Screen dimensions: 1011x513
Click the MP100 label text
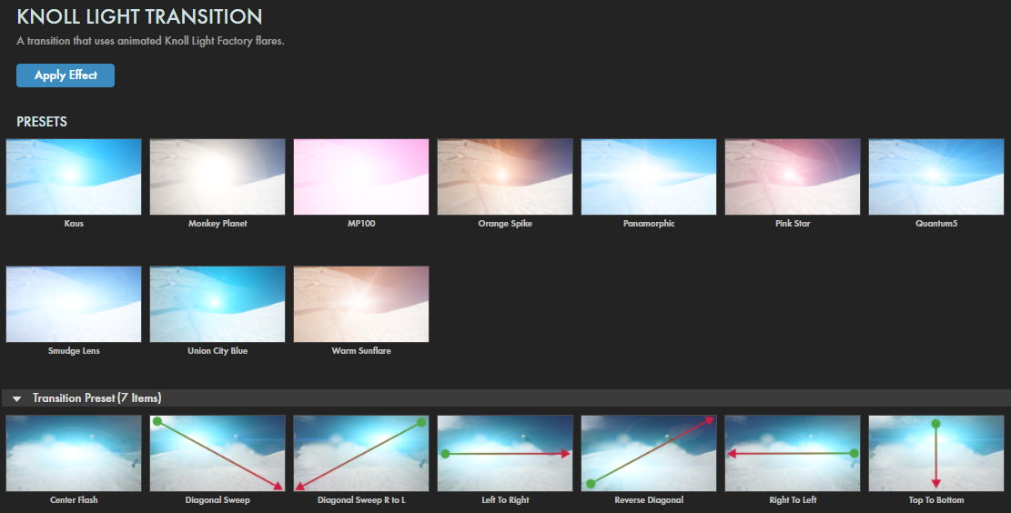pos(361,224)
